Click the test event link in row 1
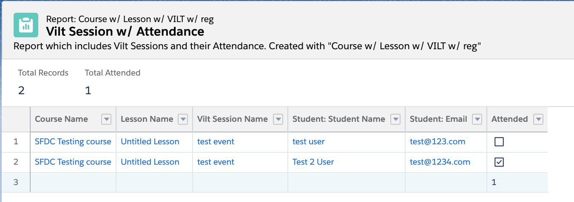The width and height of the screenshot is (574, 202). (x=216, y=142)
